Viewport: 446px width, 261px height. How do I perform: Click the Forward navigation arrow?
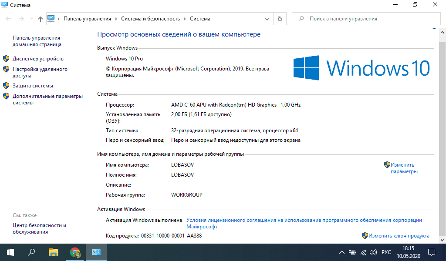tap(21, 19)
